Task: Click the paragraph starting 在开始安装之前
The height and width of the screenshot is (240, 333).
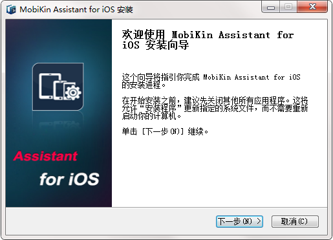Action: coord(215,108)
